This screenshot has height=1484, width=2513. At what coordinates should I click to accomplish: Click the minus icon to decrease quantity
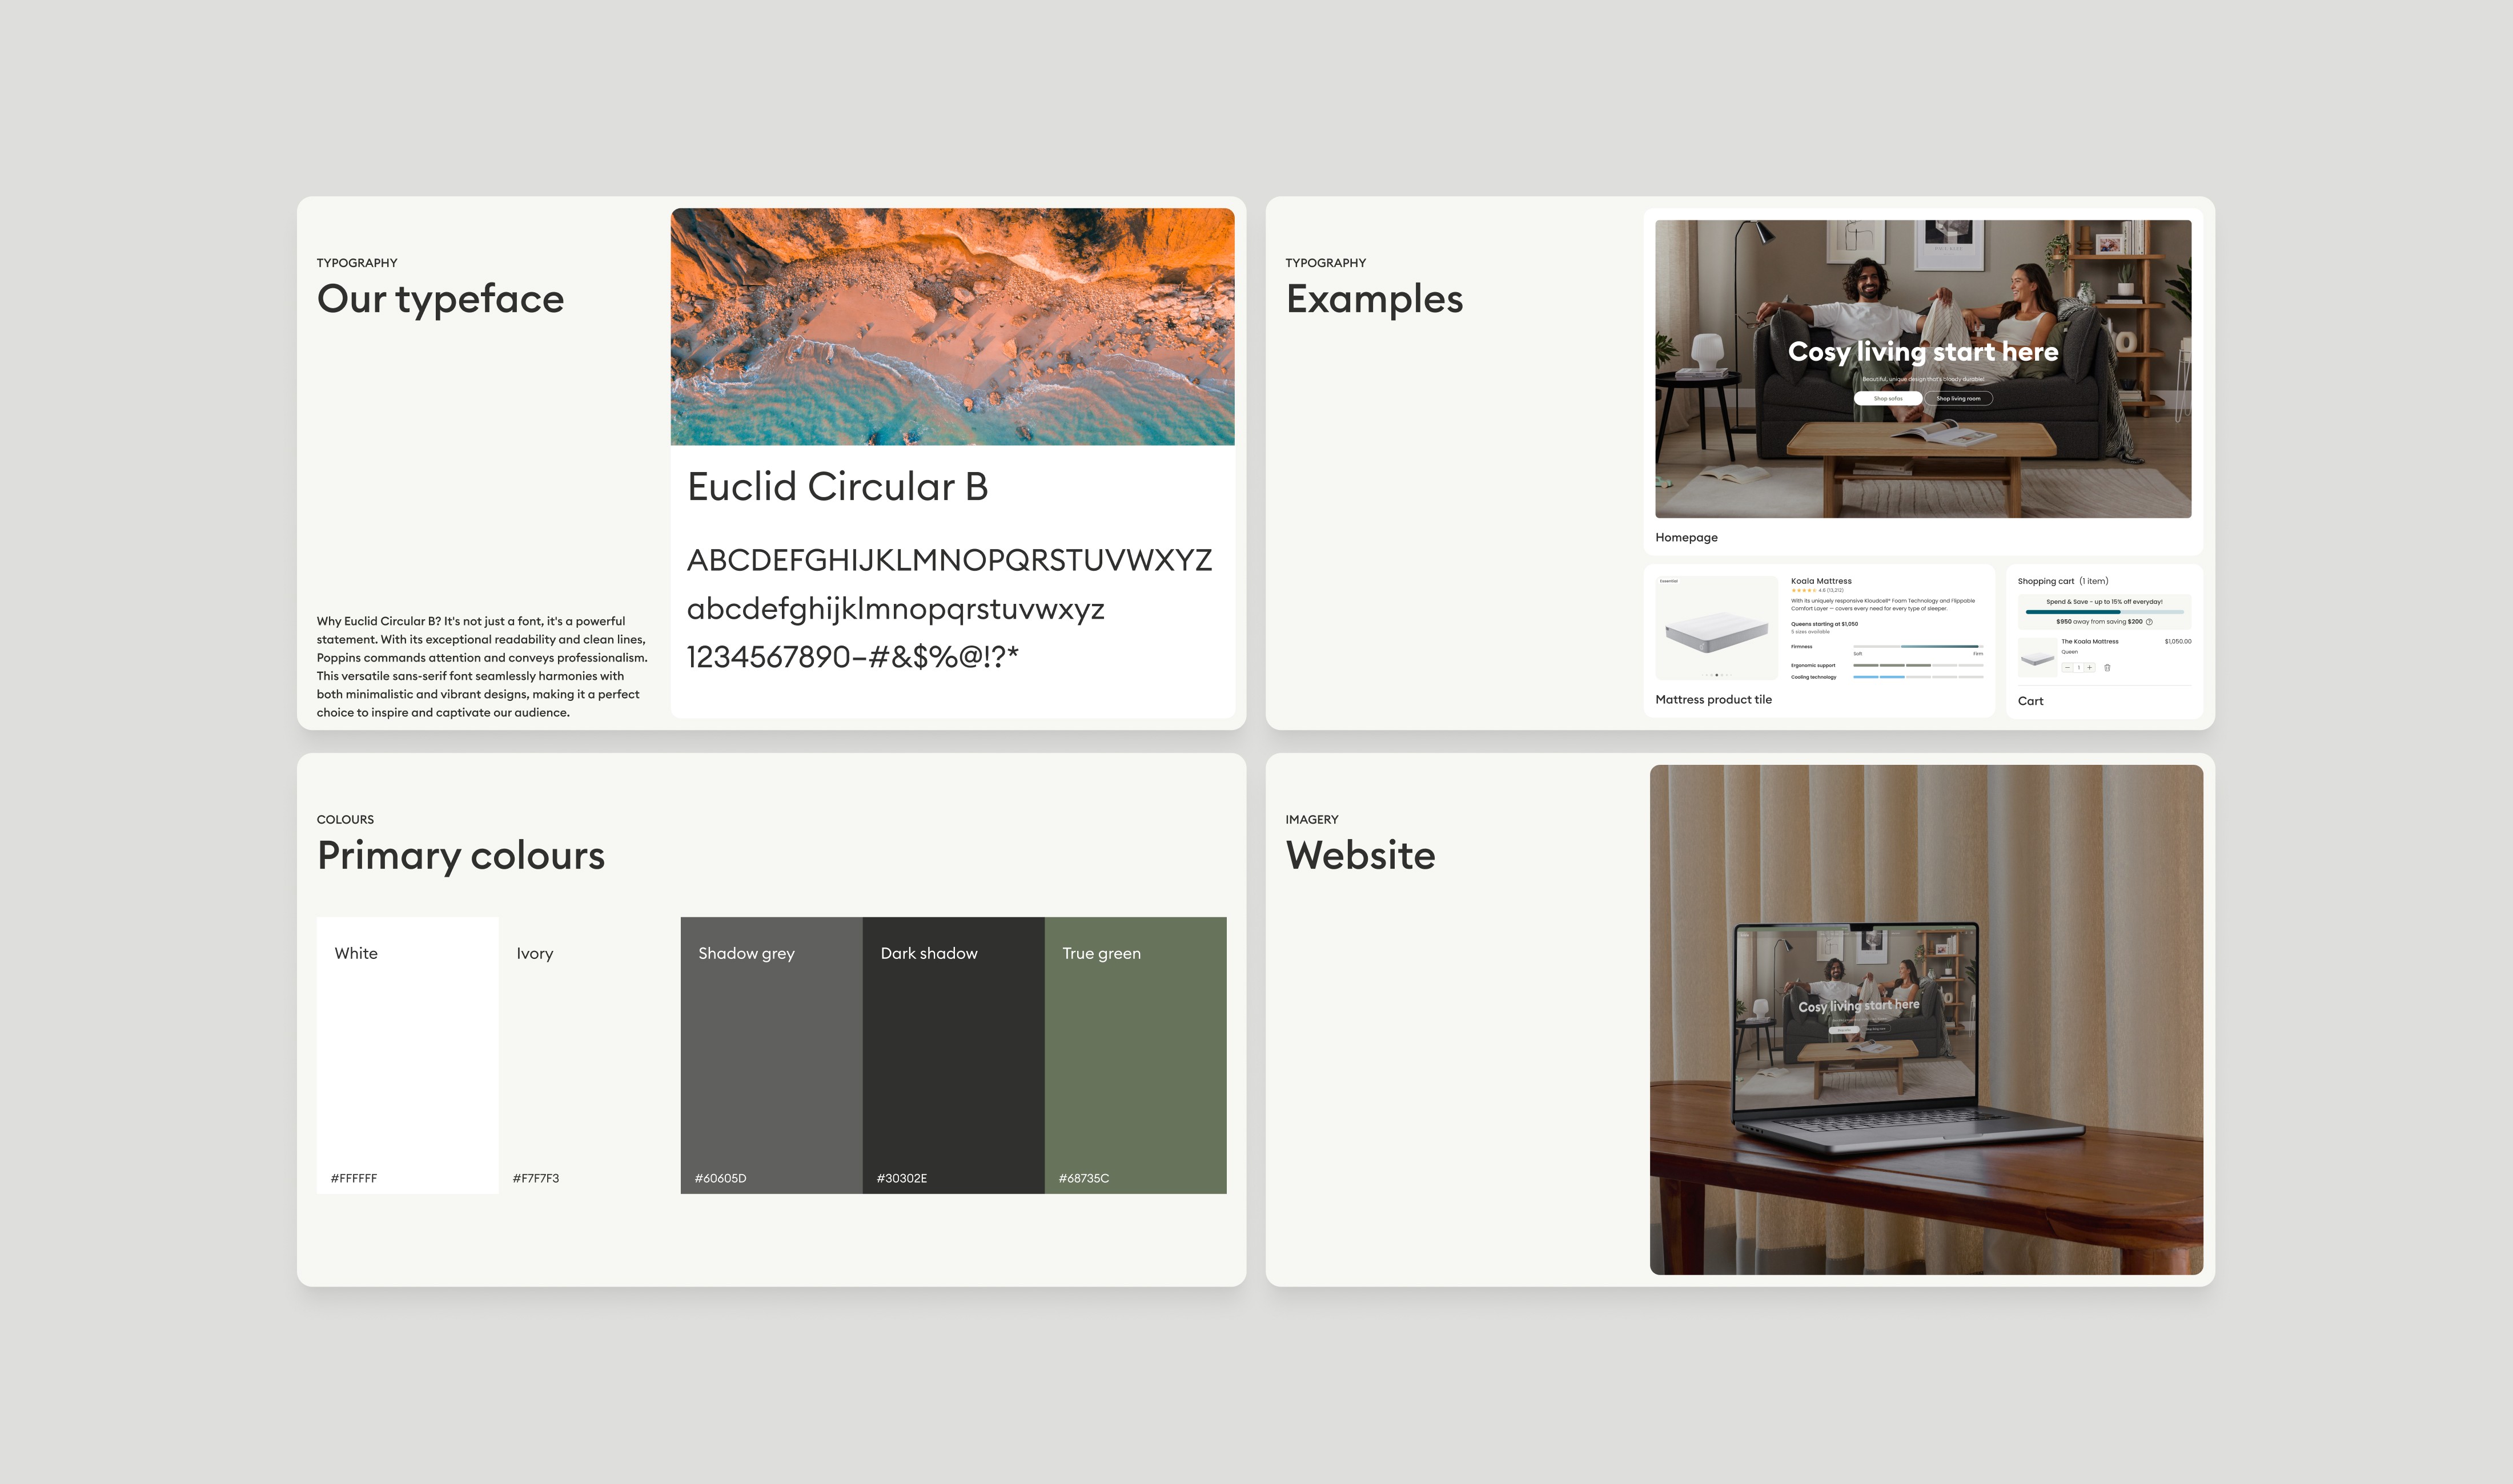coord(2068,668)
